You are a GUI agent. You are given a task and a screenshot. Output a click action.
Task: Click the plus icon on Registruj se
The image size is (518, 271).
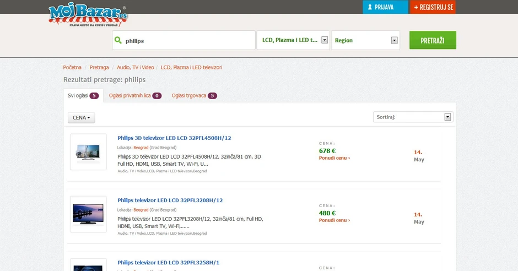click(x=416, y=7)
